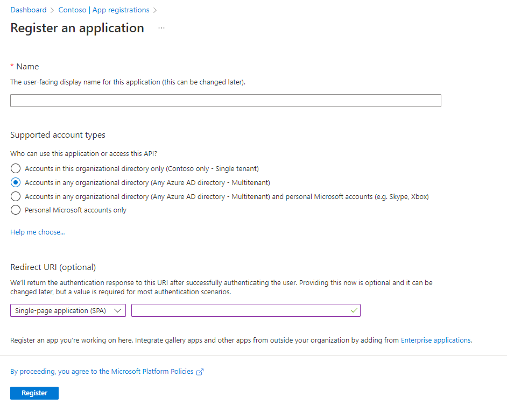Click the already-selected Multitenant radio button
507x405 pixels.
[x=16, y=182]
